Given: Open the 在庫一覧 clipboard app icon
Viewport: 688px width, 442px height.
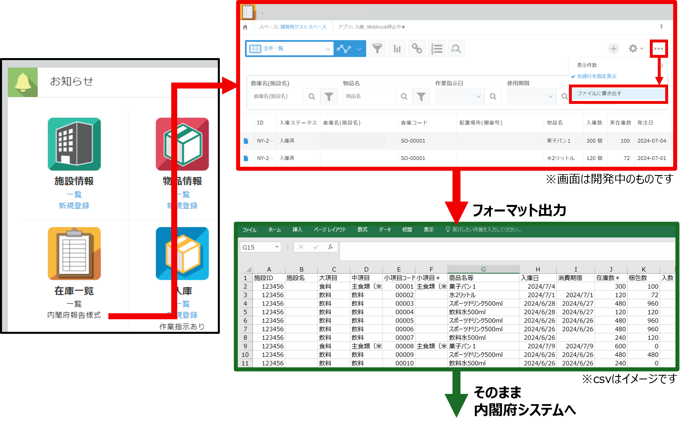Looking at the screenshot, I should tap(74, 253).
